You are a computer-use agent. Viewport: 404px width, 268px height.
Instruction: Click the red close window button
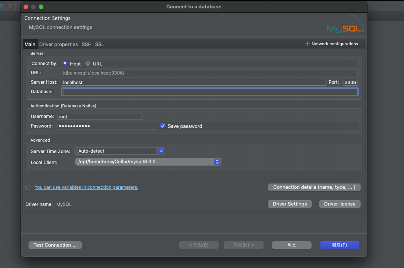(26, 7)
